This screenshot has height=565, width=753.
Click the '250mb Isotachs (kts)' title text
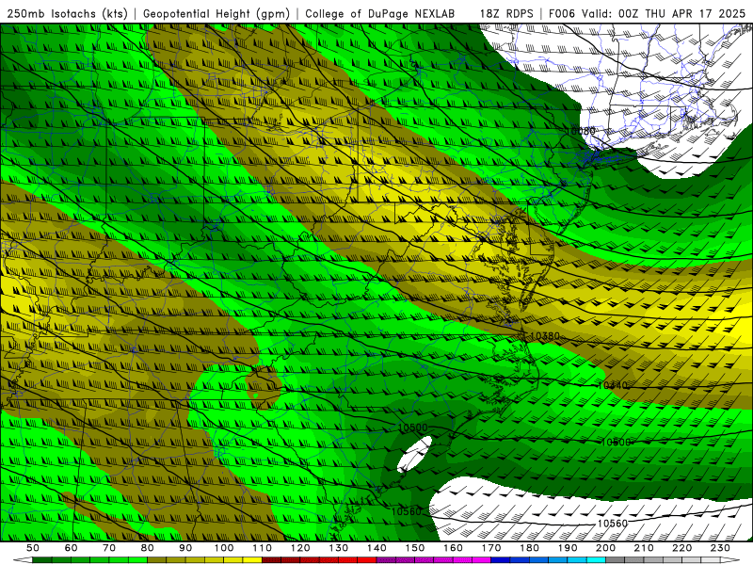click(68, 13)
